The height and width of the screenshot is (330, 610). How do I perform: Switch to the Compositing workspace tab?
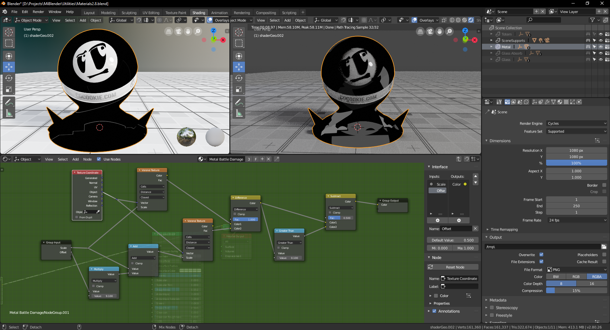tap(266, 13)
